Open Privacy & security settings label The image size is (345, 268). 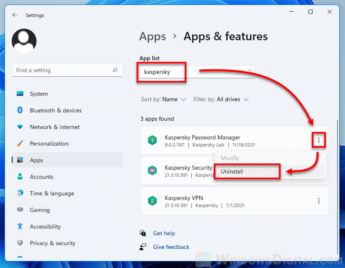(x=53, y=243)
